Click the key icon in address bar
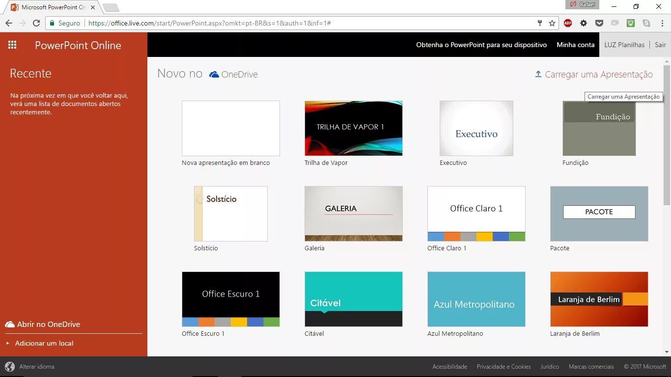This screenshot has height=377, width=671. (540, 23)
